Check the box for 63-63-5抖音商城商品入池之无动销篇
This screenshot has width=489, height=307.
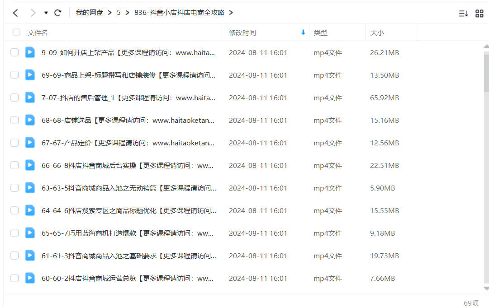14,188
